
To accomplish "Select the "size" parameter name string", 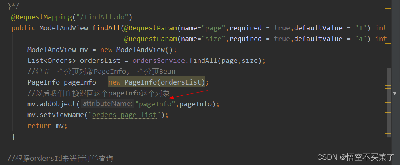I will click(214, 39).
